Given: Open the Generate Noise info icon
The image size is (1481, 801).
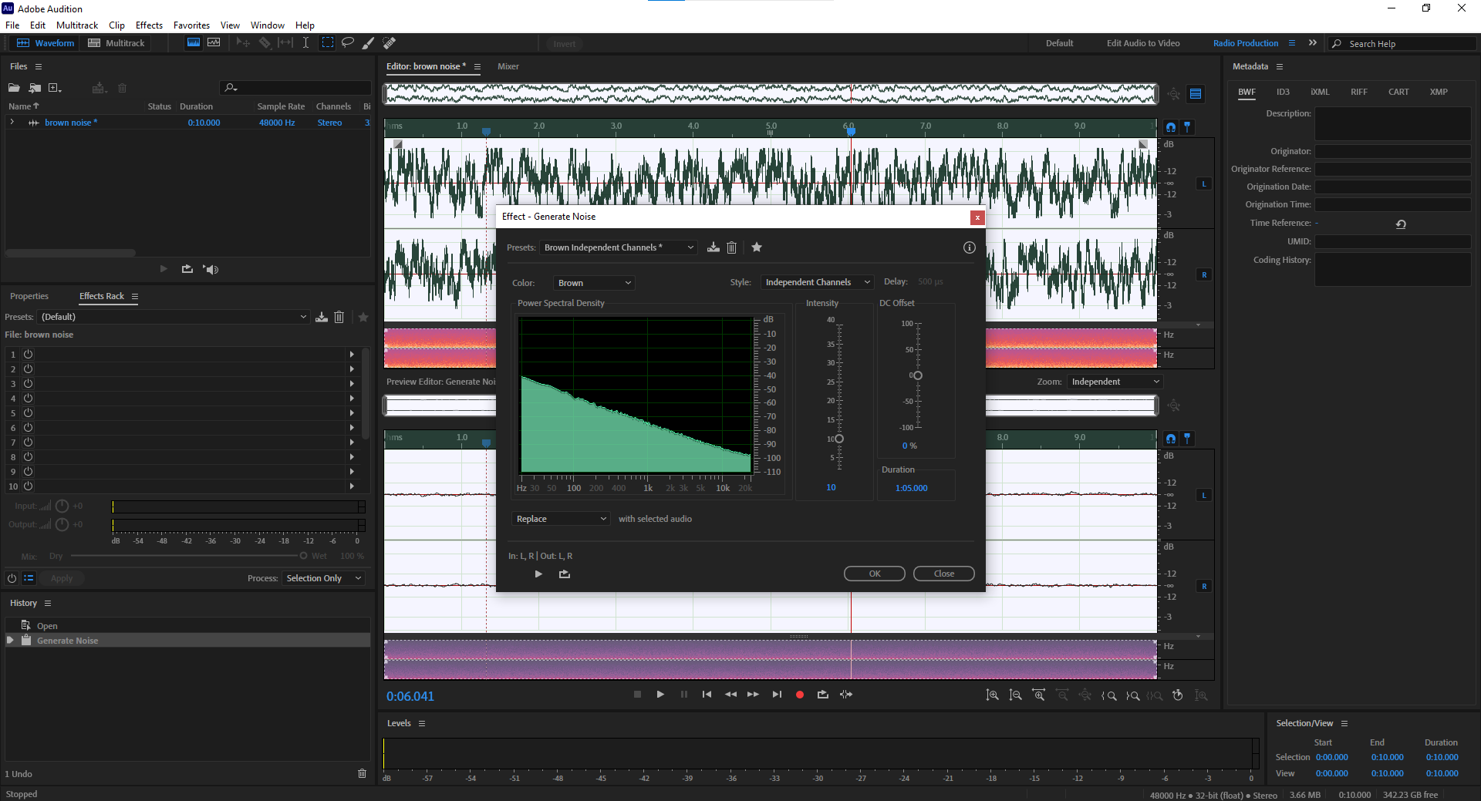Looking at the screenshot, I should pos(970,247).
